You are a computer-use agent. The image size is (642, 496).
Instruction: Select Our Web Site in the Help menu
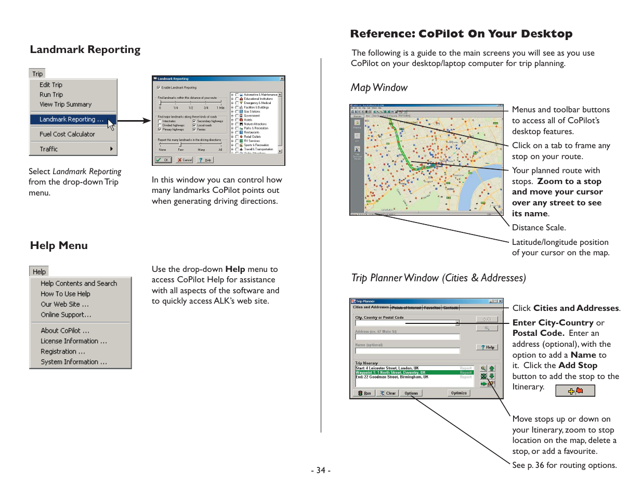[65, 304]
